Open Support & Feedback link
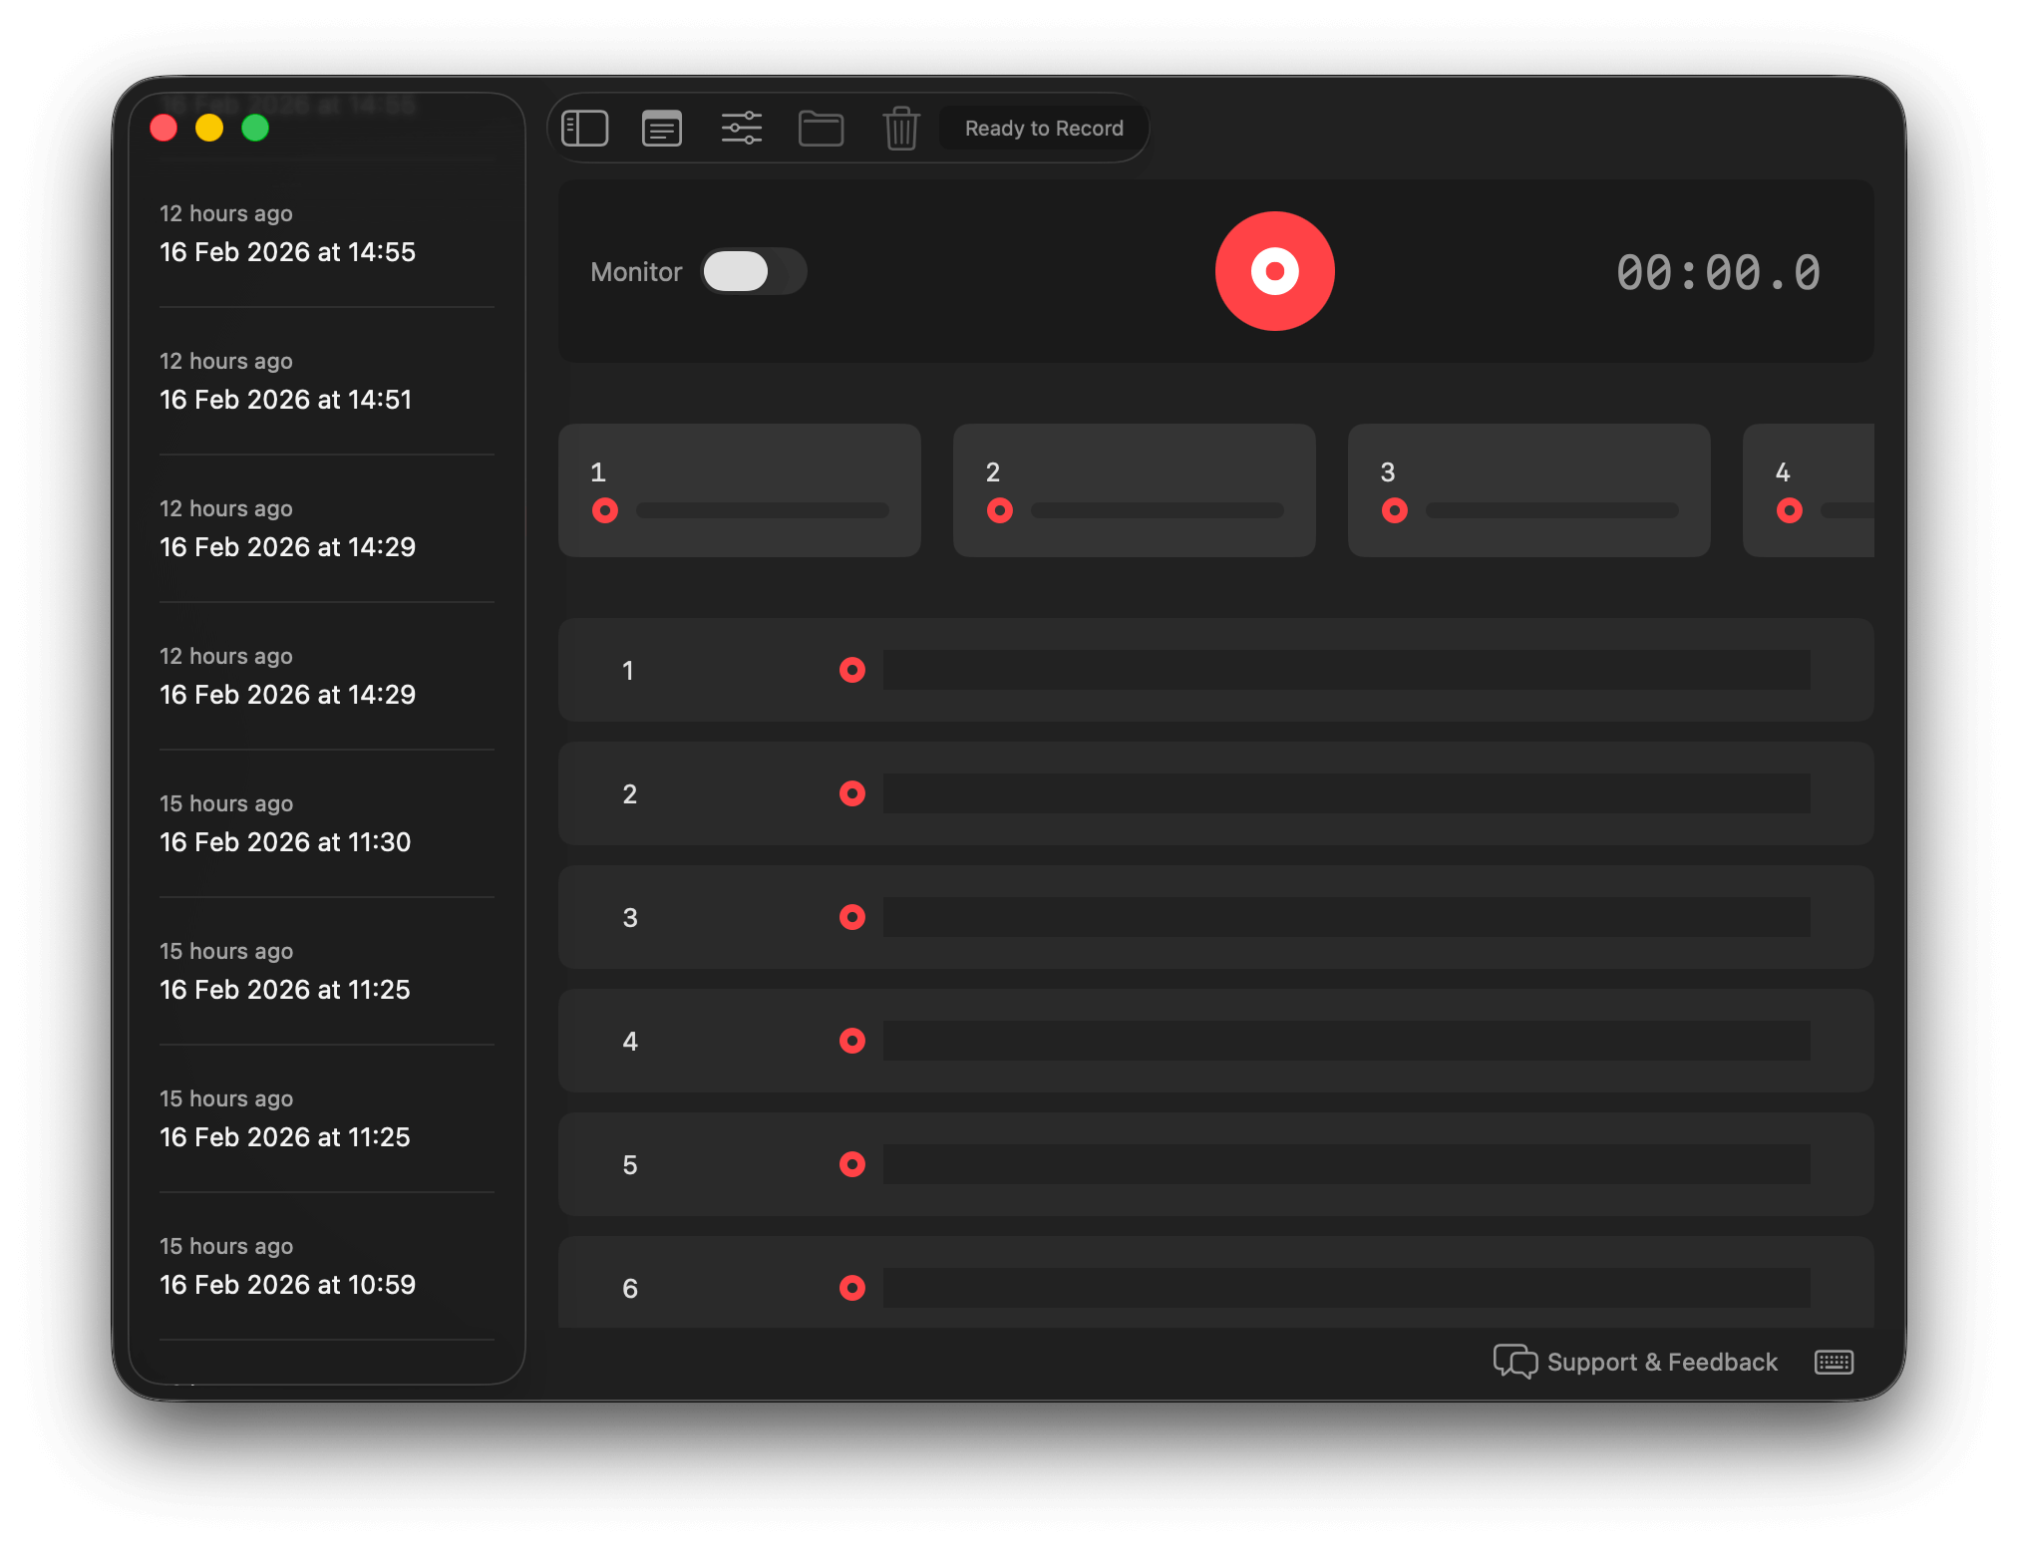The height and width of the screenshot is (1549, 2018). coord(1661,1362)
